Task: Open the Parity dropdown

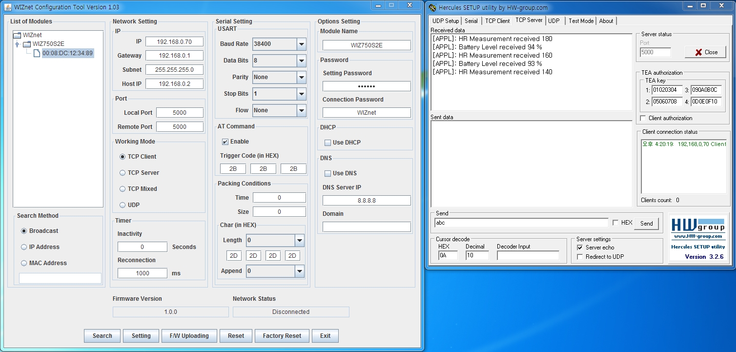Action: pos(301,77)
